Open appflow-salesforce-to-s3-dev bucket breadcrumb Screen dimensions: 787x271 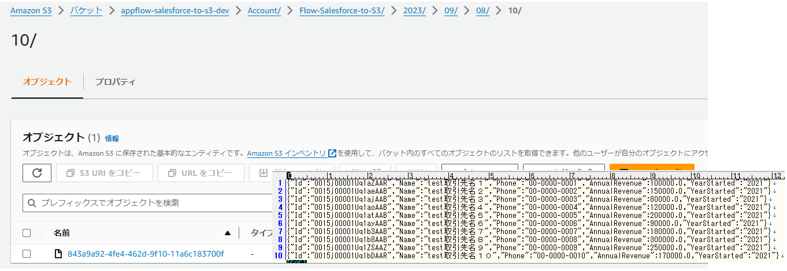click(175, 10)
